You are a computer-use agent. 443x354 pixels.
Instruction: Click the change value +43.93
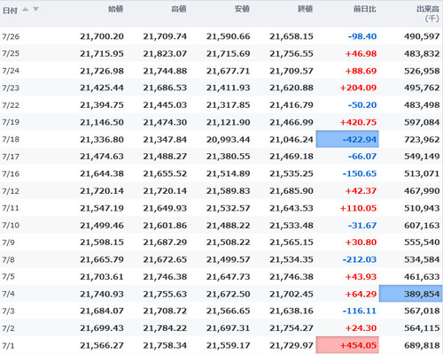pos(361,277)
